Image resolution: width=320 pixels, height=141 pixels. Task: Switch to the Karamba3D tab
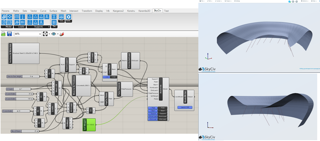click(144, 11)
